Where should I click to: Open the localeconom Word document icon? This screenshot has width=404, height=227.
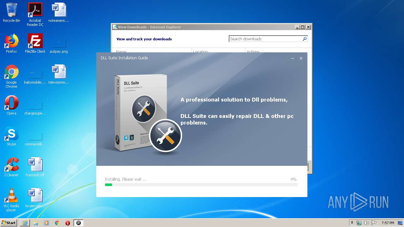click(x=35, y=198)
